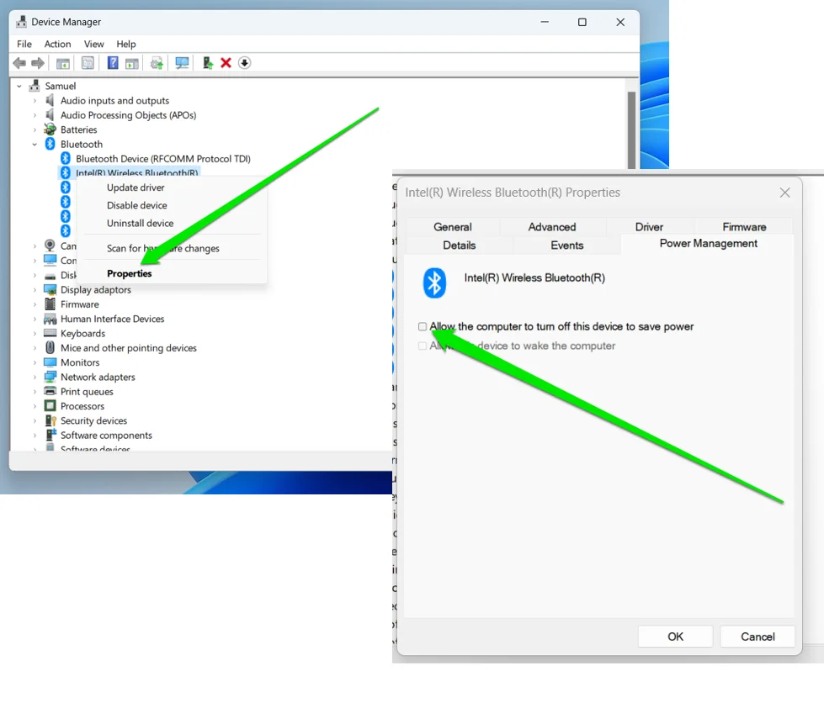Viewport: 824px width, 713px height.
Task: Select the Human Interface Devices row
Action: (104, 319)
